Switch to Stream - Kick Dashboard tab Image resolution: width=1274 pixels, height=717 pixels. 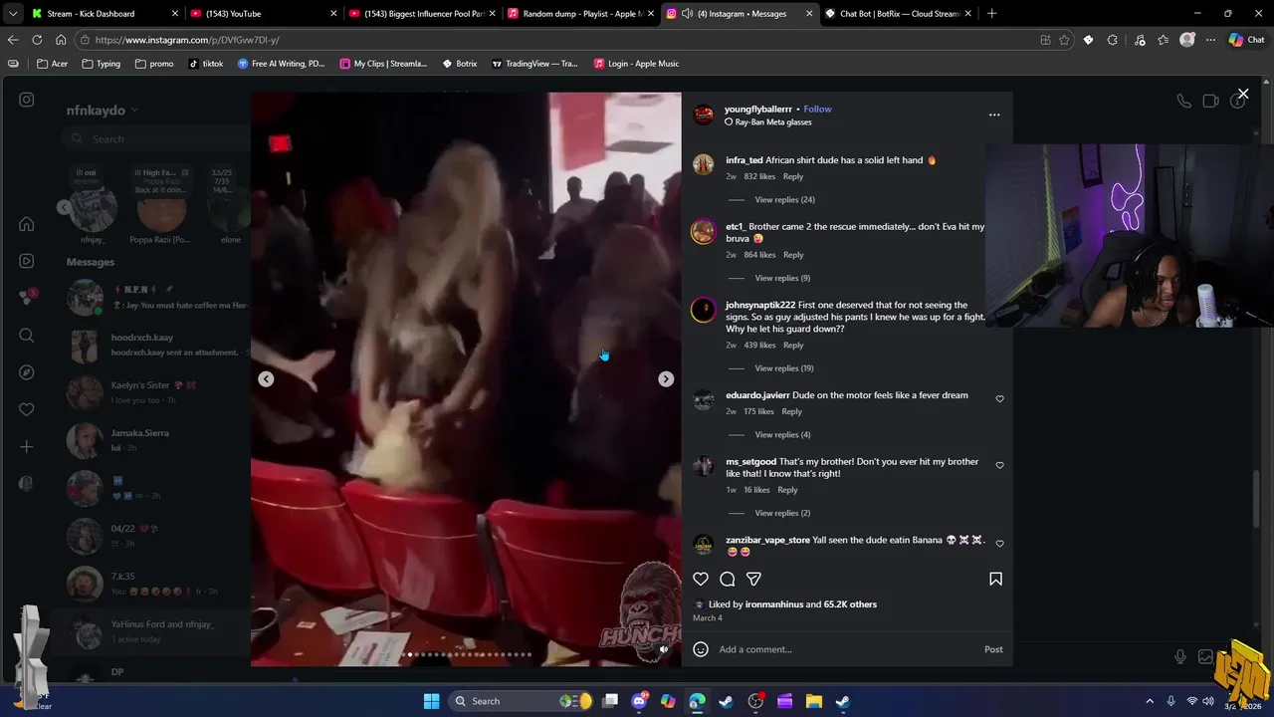[x=105, y=14]
